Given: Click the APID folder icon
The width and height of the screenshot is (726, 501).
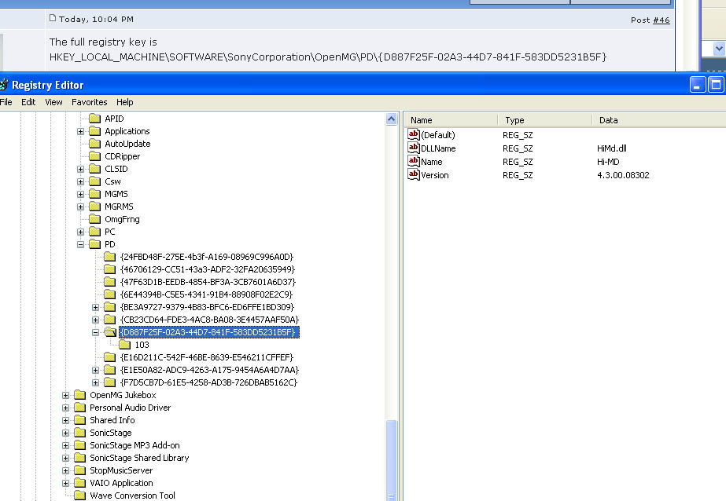Looking at the screenshot, I should click(94, 119).
